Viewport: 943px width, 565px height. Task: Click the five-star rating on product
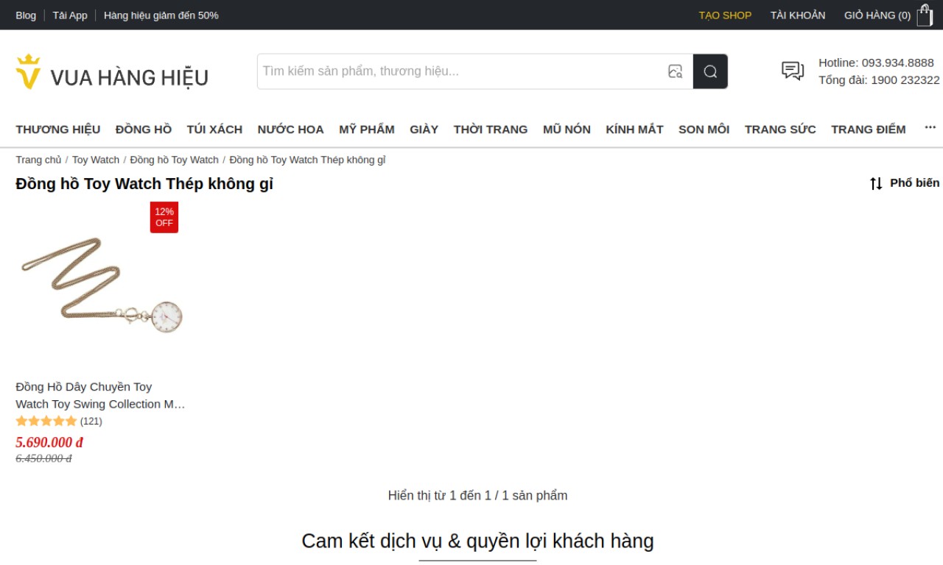coord(46,422)
